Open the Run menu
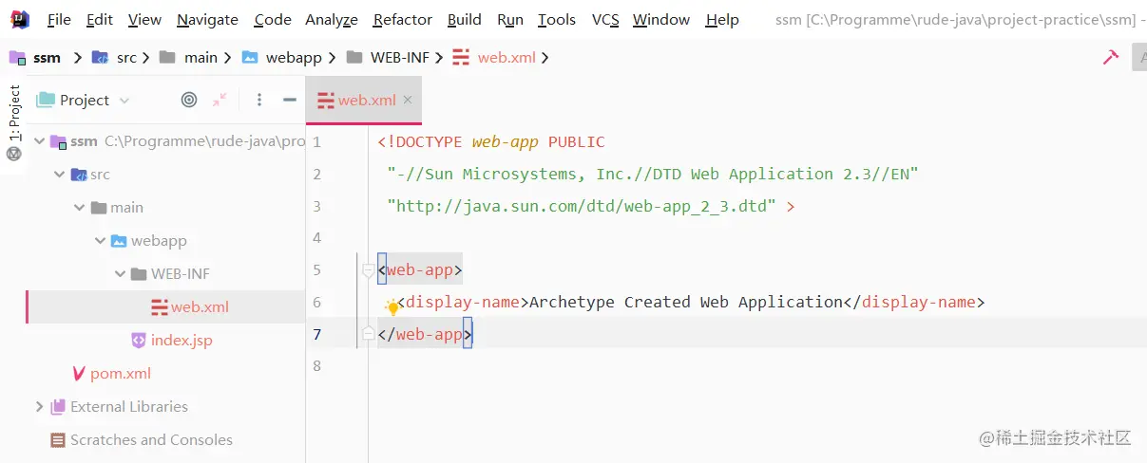This screenshot has height=463, width=1147. (510, 19)
